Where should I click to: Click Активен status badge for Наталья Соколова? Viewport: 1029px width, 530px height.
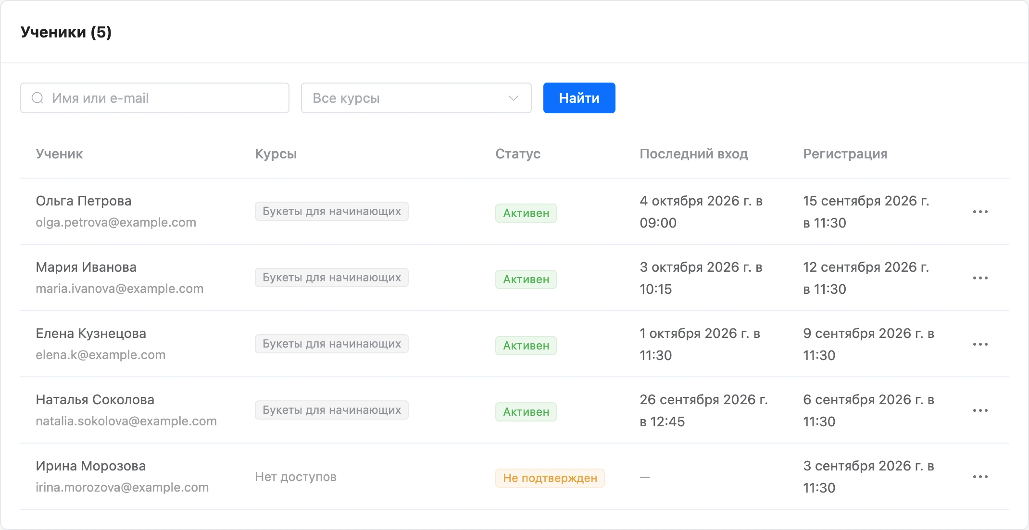[x=526, y=412]
